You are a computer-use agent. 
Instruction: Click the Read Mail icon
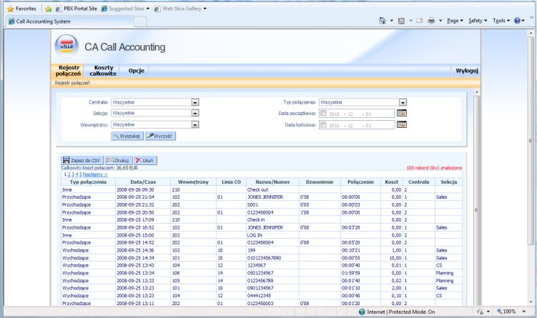pos(419,21)
